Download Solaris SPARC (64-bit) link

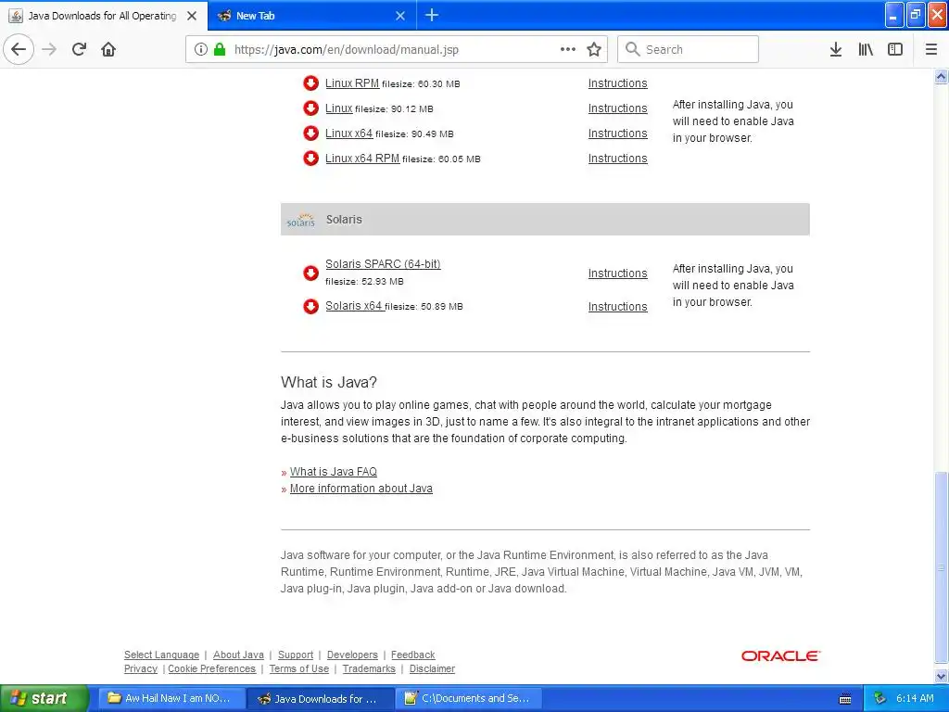383,264
